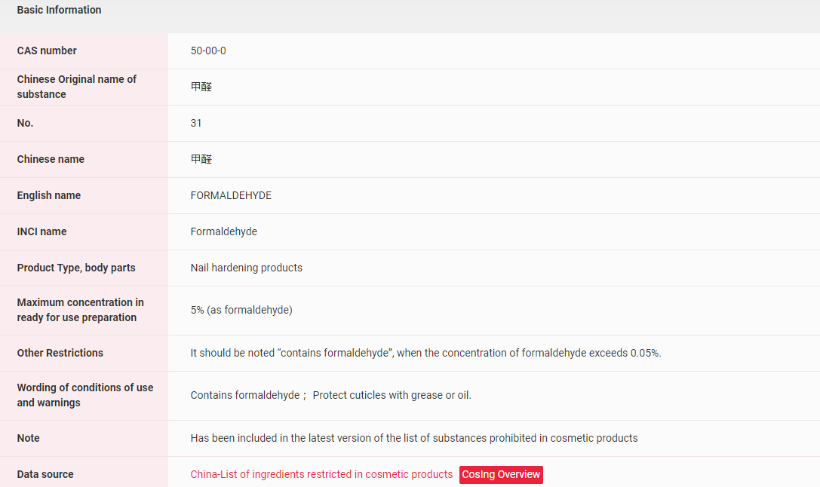
Task: Click the Product Type, body parts label
Action: point(76,268)
